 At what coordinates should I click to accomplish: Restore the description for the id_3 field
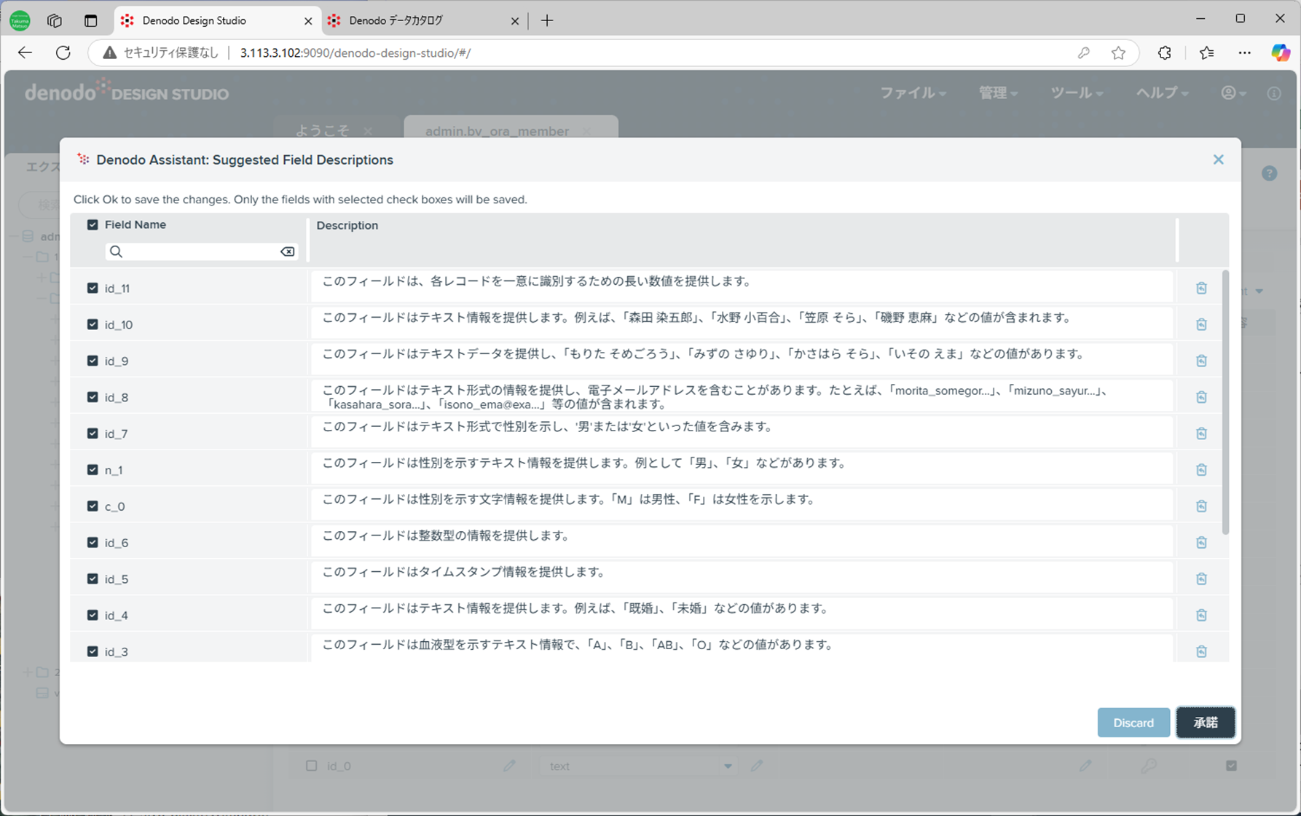pyautogui.click(x=1200, y=651)
